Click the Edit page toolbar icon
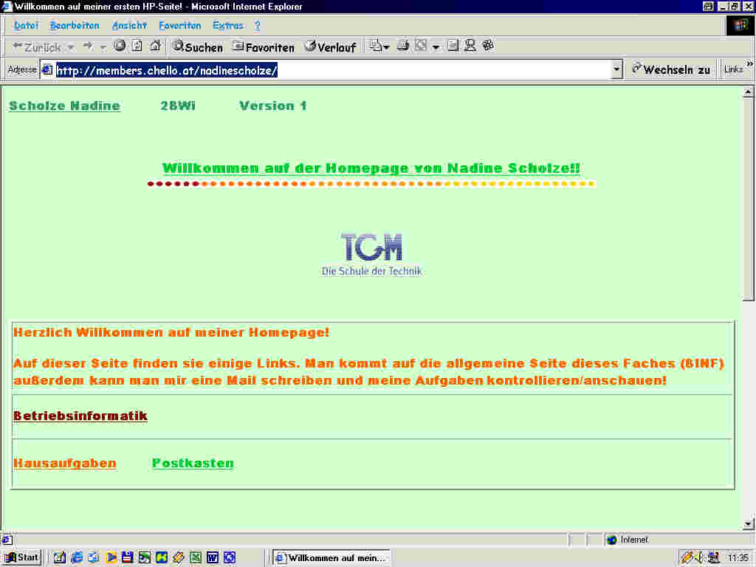Image resolution: width=756 pixels, height=567 pixels. tap(421, 46)
